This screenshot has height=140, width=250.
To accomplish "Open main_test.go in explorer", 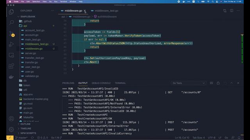I will [33, 40].
